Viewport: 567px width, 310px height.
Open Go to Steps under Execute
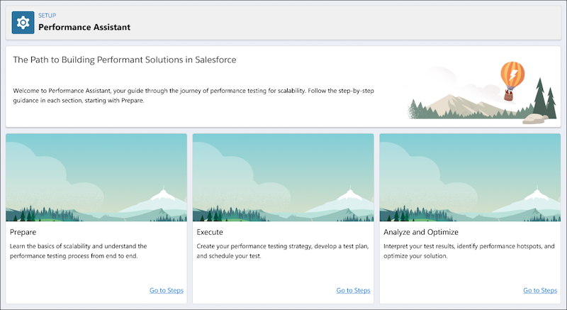pos(353,290)
